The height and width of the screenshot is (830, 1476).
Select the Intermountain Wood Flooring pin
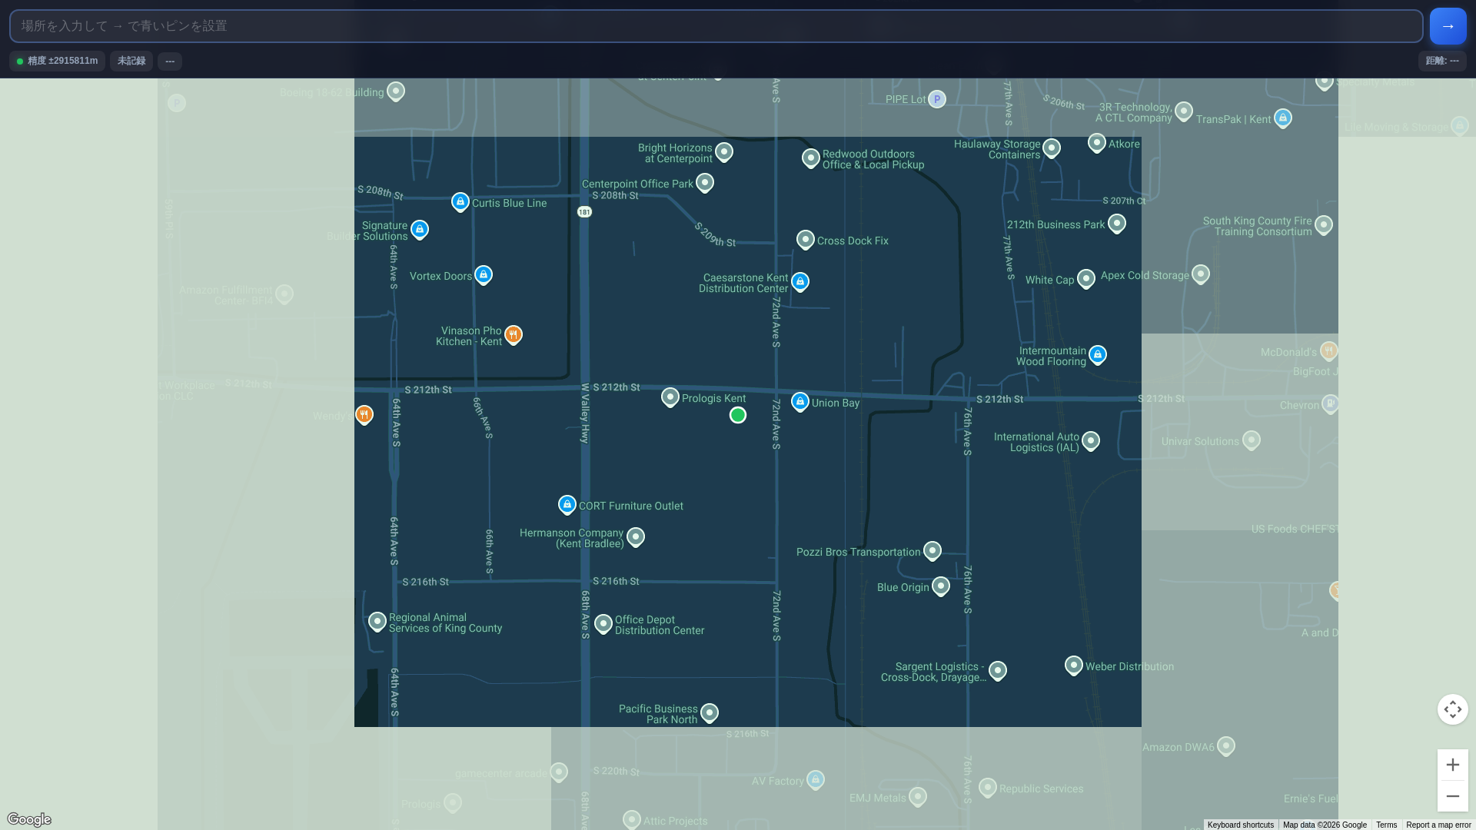click(1097, 354)
